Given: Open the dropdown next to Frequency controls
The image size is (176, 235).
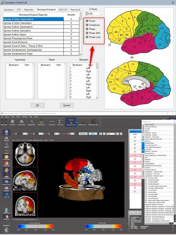Looking at the screenshot, I should pyautogui.click(x=111, y=134).
